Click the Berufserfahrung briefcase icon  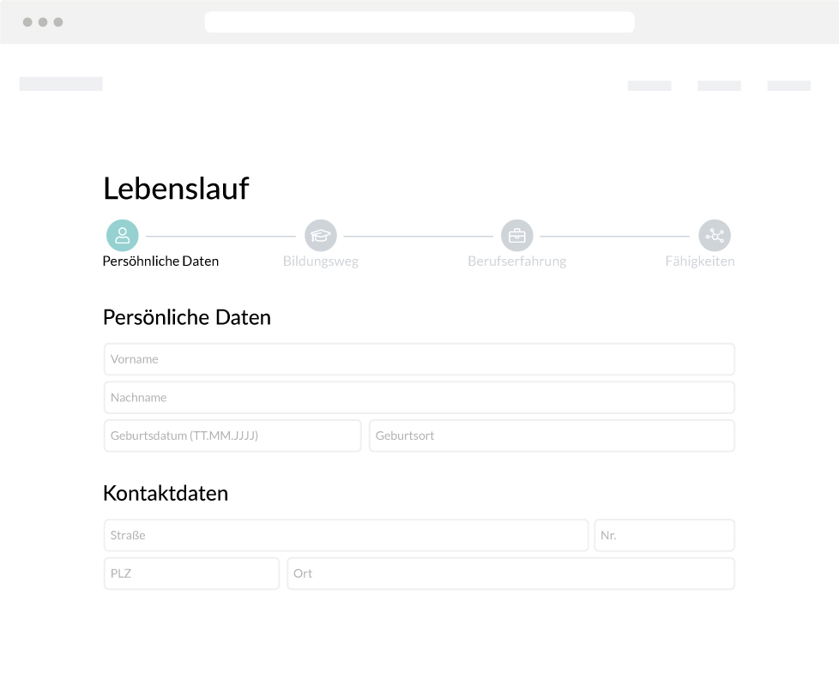[517, 236]
